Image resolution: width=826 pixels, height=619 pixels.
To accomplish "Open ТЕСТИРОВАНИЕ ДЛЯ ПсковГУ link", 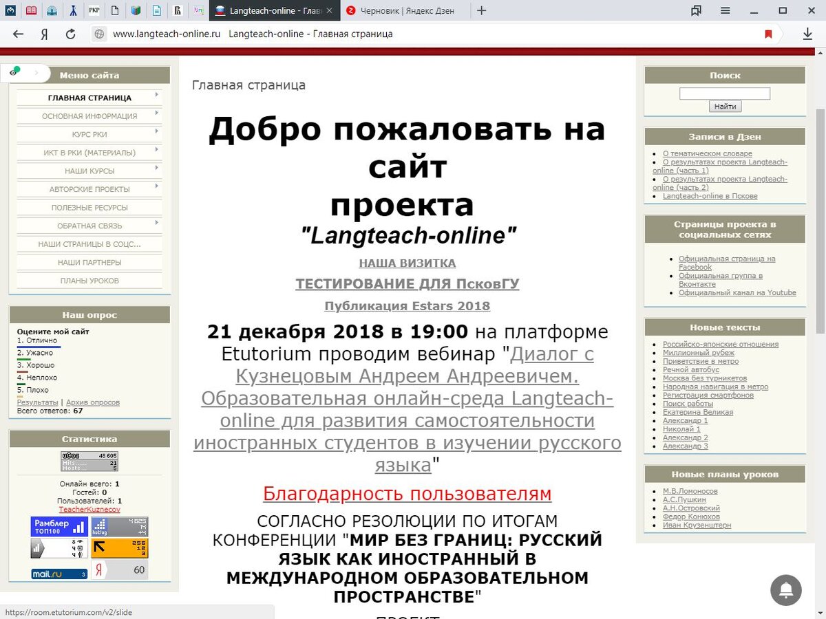I will [407, 284].
